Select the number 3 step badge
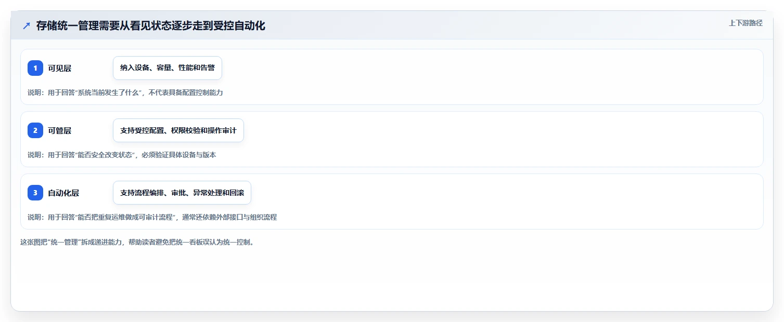 [x=35, y=193]
